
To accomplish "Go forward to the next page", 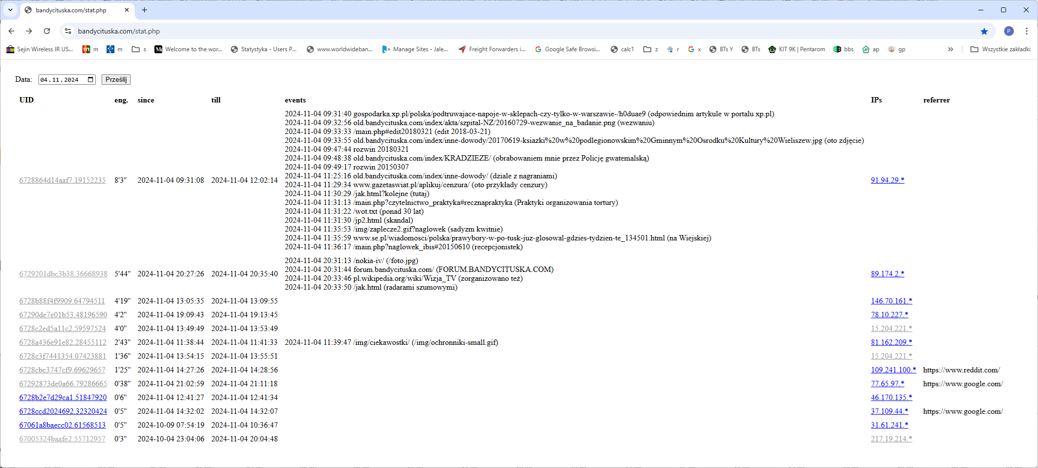I will (x=29, y=31).
